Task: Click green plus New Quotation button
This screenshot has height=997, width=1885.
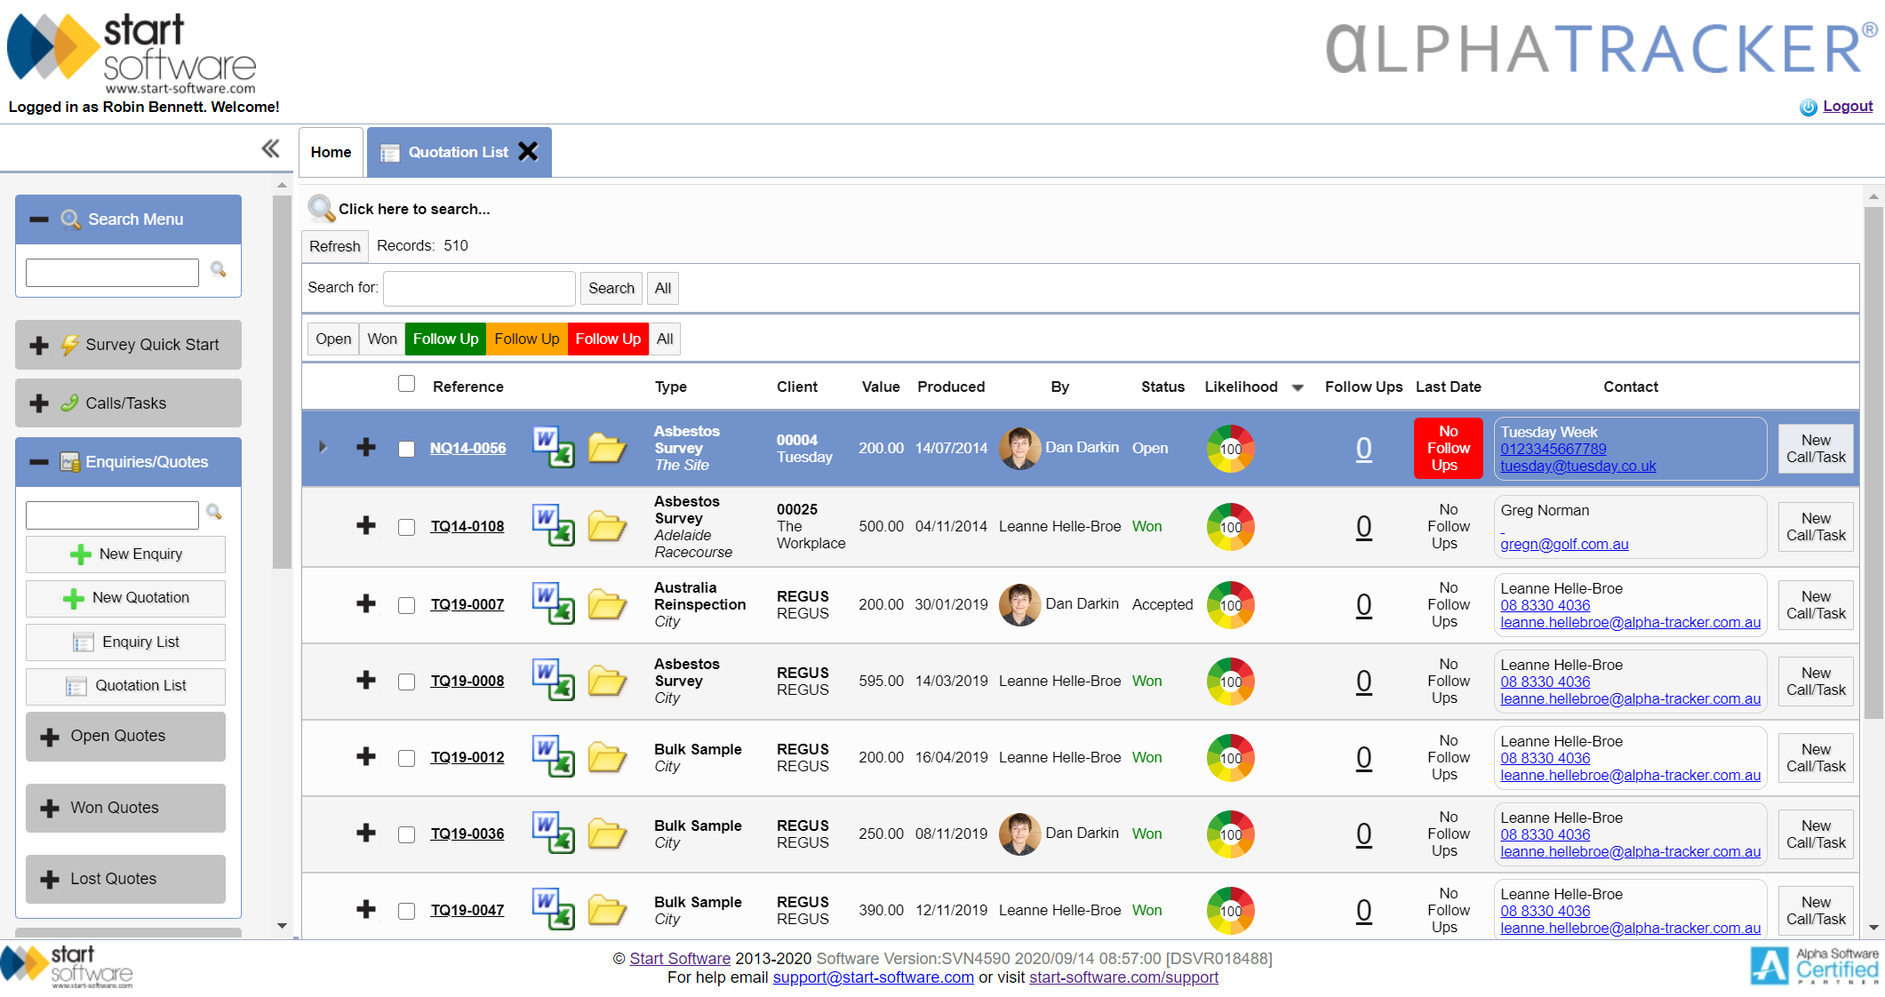Action: point(125,598)
